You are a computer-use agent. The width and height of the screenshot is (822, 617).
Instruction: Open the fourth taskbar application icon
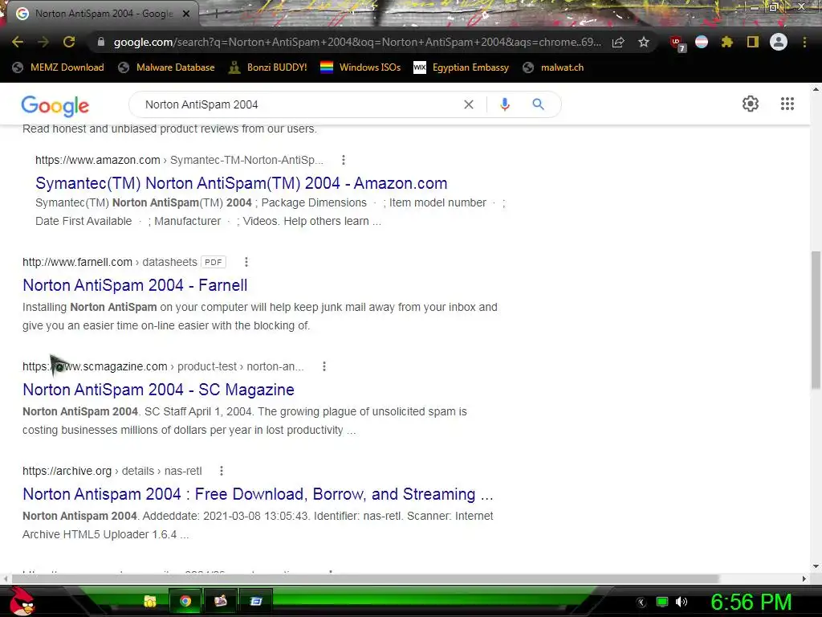(x=221, y=601)
